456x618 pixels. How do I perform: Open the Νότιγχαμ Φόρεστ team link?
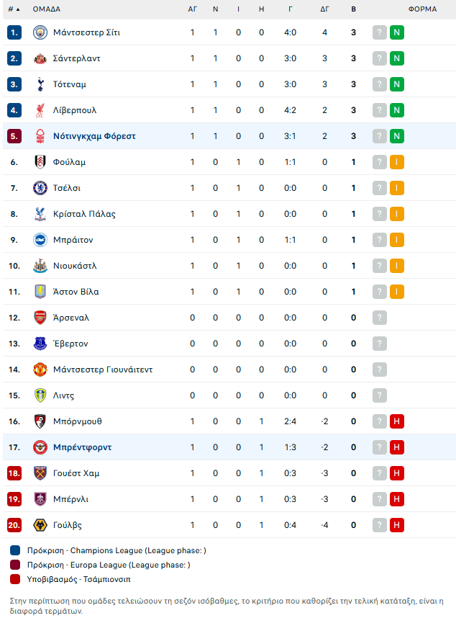coord(94,136)
